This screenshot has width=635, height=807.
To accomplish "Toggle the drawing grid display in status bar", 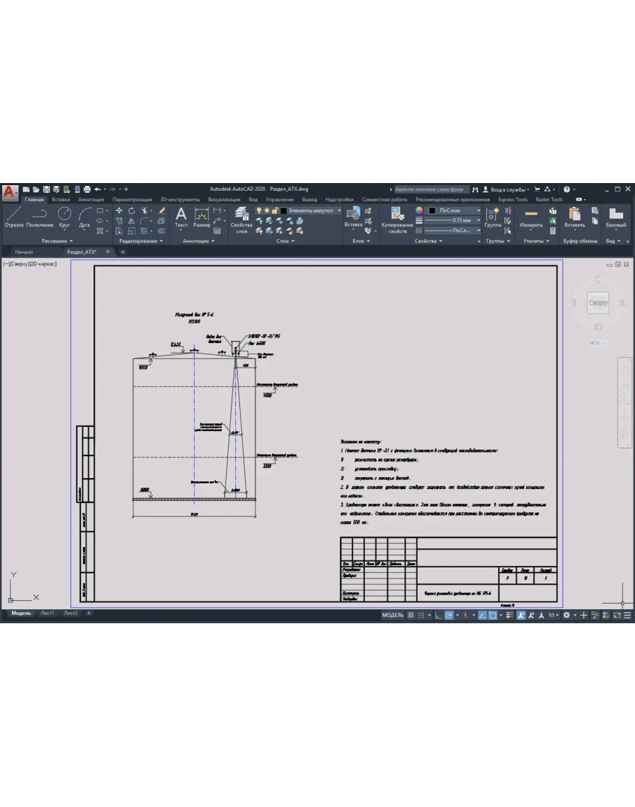I will [411, 616].
